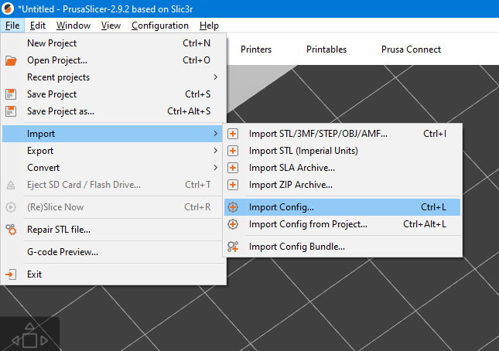Click the plus icon beside Import ZIP Archive

click(x=233, y=185)
